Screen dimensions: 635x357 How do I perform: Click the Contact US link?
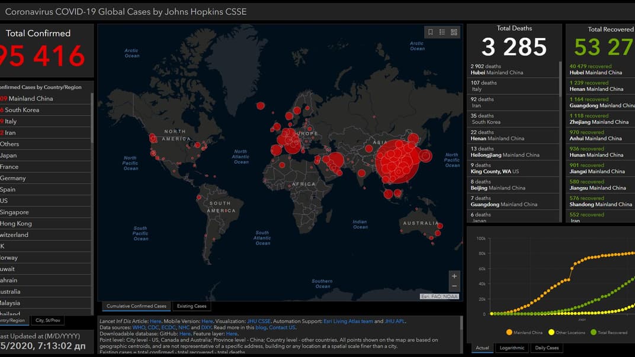(282, 327)
